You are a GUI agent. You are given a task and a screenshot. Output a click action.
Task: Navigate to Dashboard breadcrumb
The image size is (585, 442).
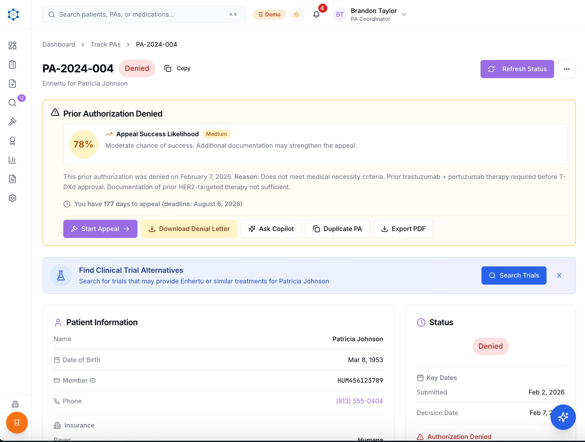[x=59, y=45]
